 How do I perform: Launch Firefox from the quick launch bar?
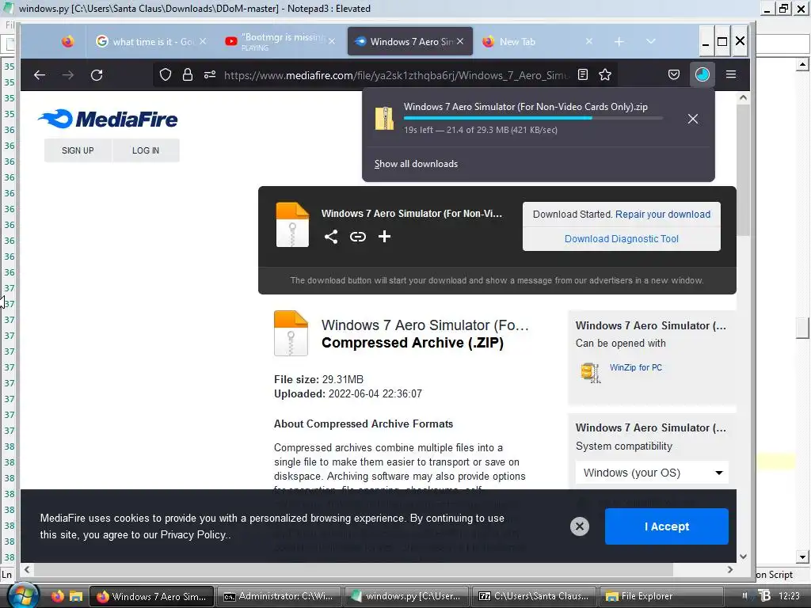[57, 596]
